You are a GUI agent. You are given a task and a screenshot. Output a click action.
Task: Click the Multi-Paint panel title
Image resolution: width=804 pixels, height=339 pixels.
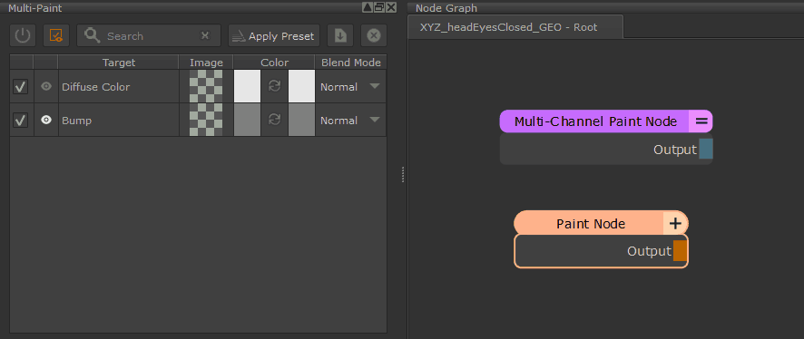[34, 8]
